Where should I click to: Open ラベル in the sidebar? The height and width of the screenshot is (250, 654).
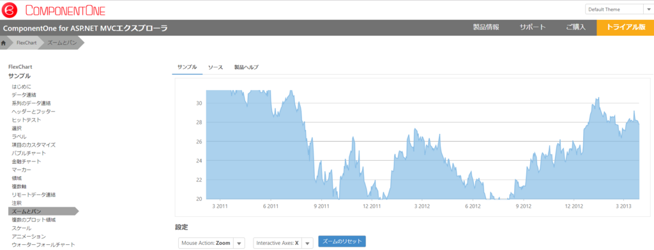click(19, 136)
